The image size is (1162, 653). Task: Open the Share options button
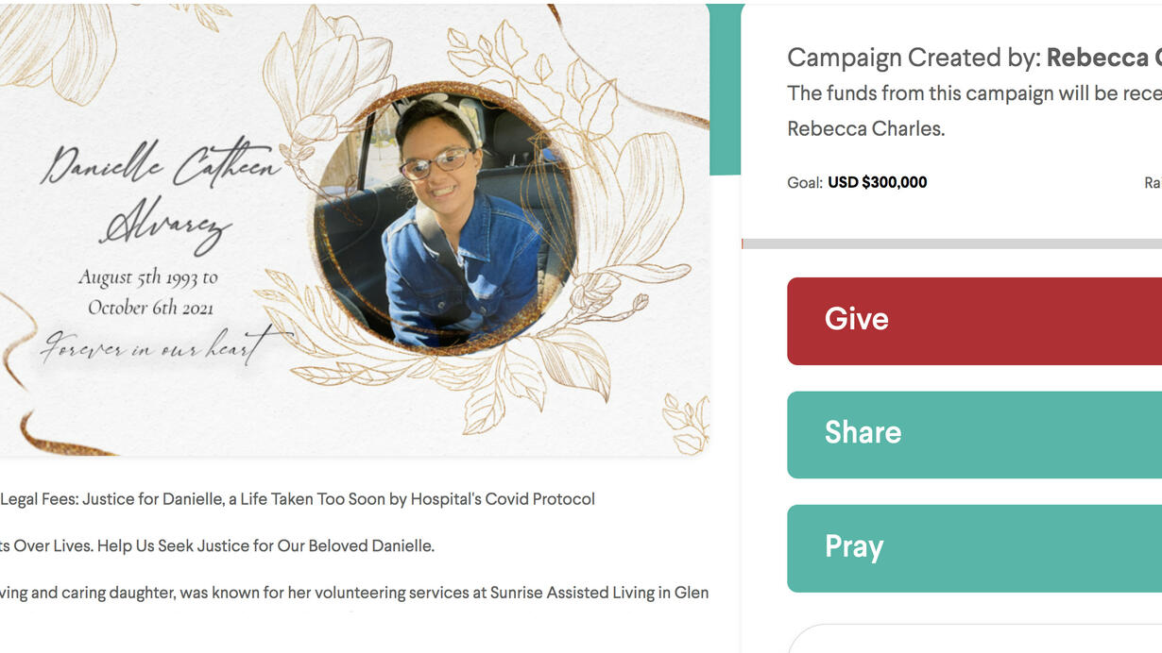pyautogui.click(x=974, y=435)
